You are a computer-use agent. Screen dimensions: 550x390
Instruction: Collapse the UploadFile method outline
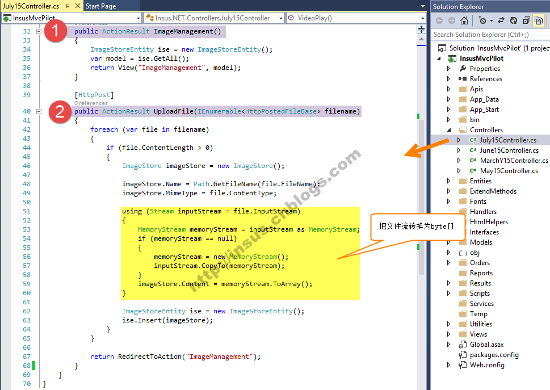39,112
